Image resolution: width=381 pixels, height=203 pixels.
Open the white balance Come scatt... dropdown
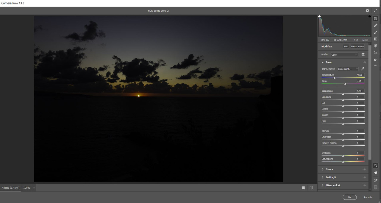coord(348,69)
